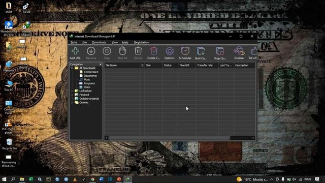Open the VLC media player desktop icon
This screenshot has width=325, height=183.
(x=9, y=127)
